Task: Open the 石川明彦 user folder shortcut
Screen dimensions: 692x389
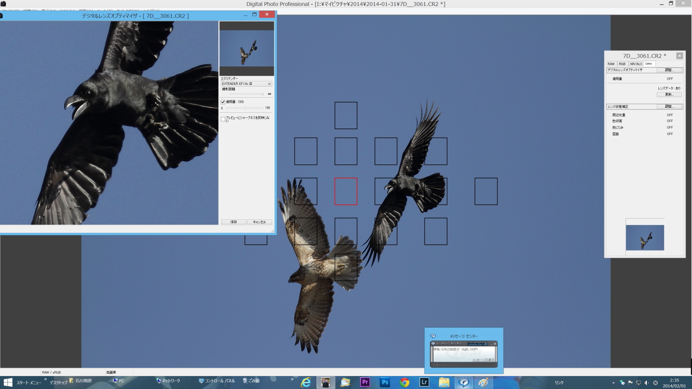Action: point(81,381)
